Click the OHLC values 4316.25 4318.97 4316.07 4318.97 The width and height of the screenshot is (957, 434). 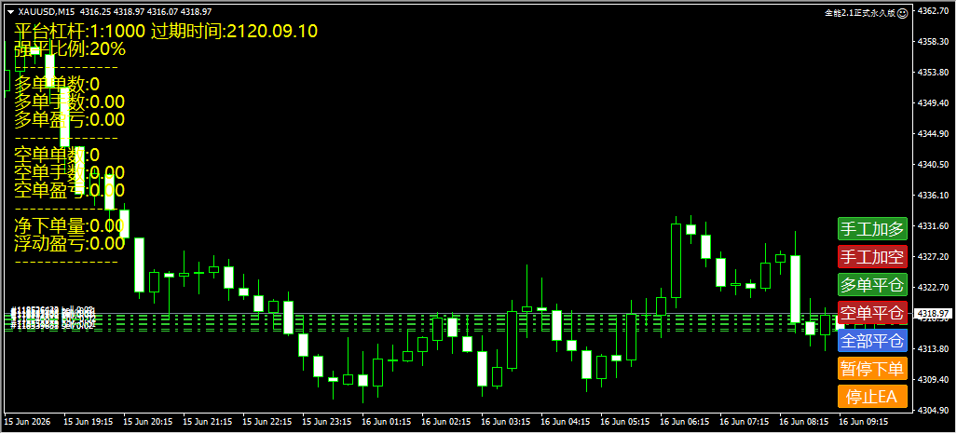(146, 12)
